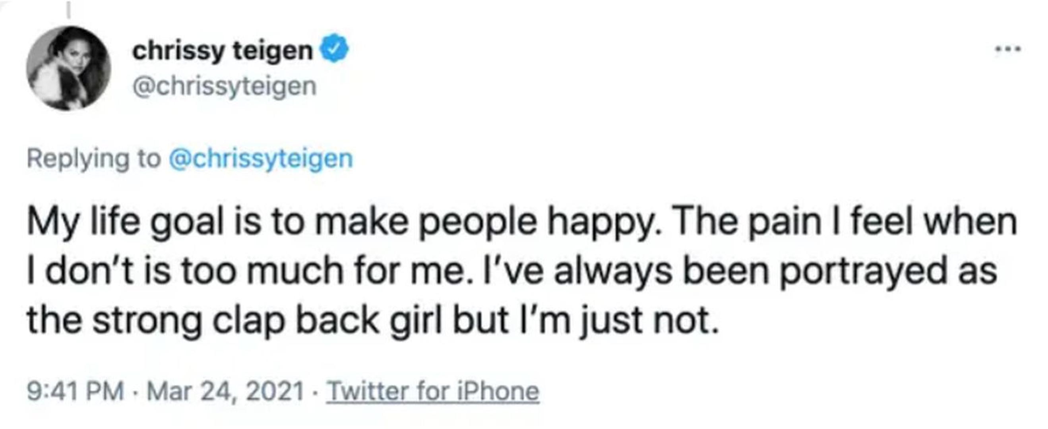The height and width of the screenshot is (429, 1048).
Task: Open the chrissy teigen display name
Action: [x=222, y=51]
